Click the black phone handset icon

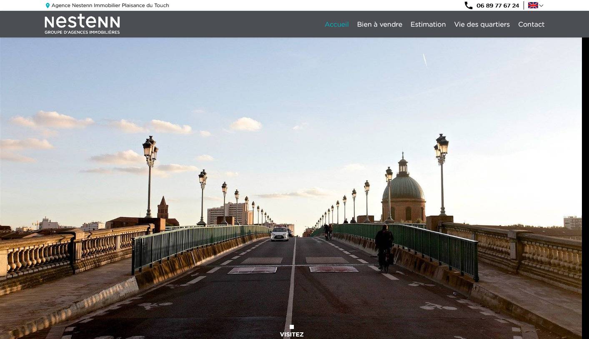[469, 5]
